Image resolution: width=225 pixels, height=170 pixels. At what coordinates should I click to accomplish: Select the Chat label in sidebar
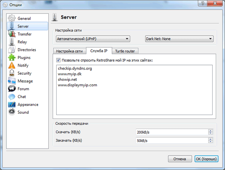22,97
